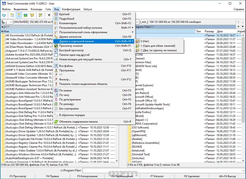Open the Конфигурация menu
246x179 pixels.
click(71, 9)
